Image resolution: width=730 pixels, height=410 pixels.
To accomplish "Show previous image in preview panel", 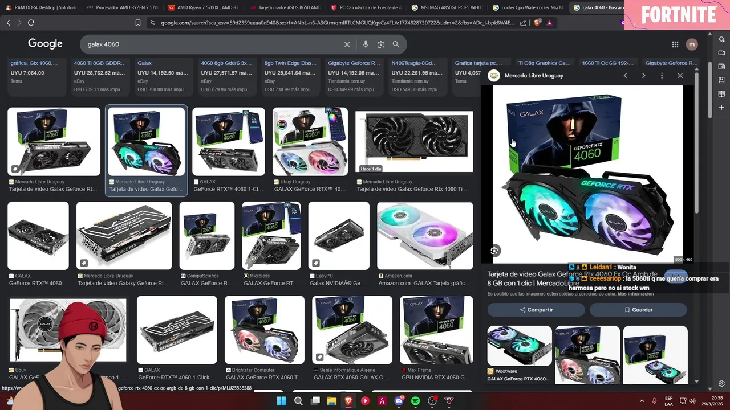I will tap(625, 76).
